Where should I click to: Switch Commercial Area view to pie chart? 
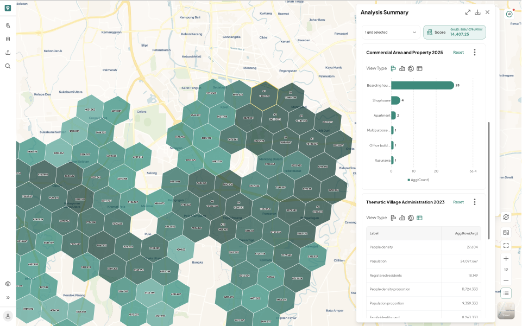tap(411, 68)
